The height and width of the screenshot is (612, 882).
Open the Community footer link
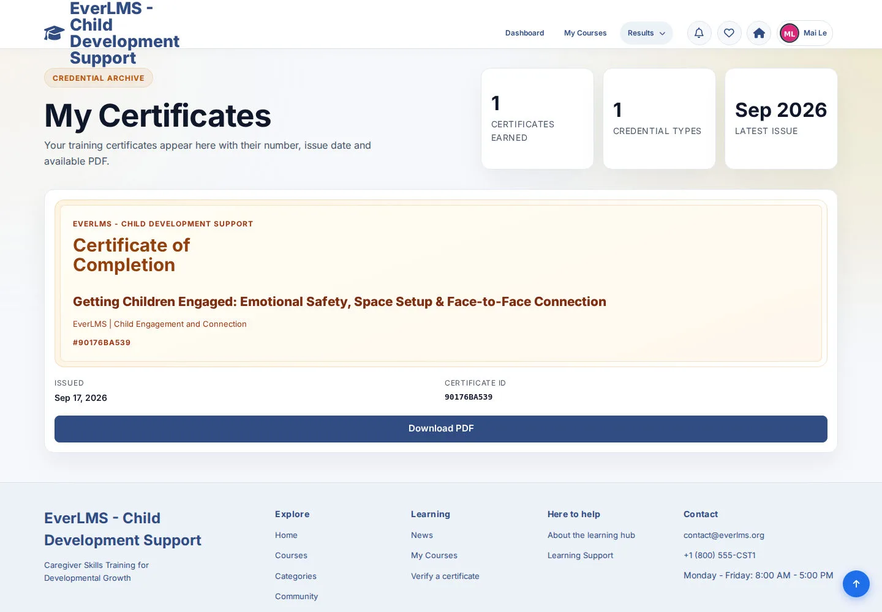(x=296, y=596)
